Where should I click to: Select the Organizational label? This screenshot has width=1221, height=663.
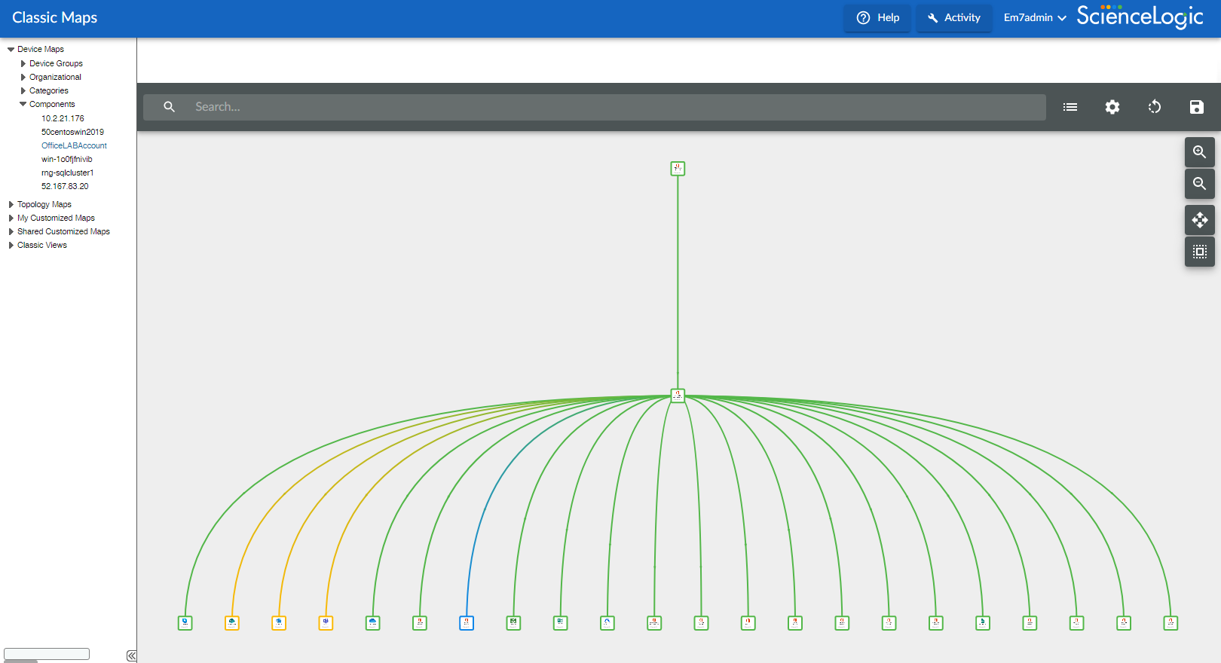coord(55,77)
